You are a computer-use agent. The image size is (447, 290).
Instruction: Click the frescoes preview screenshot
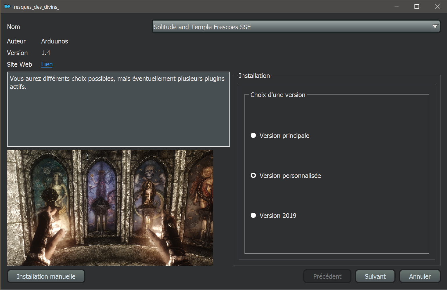tap(110, 207)
